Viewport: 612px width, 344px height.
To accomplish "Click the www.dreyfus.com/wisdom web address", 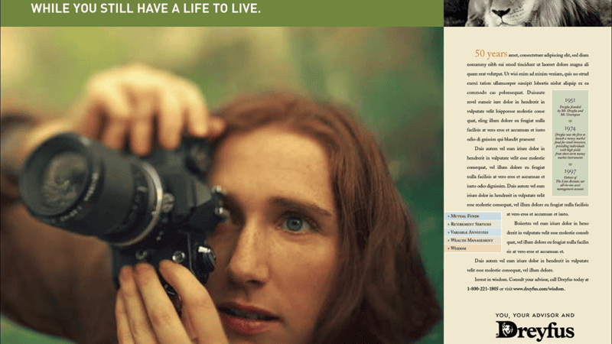I will click(539, 289).
